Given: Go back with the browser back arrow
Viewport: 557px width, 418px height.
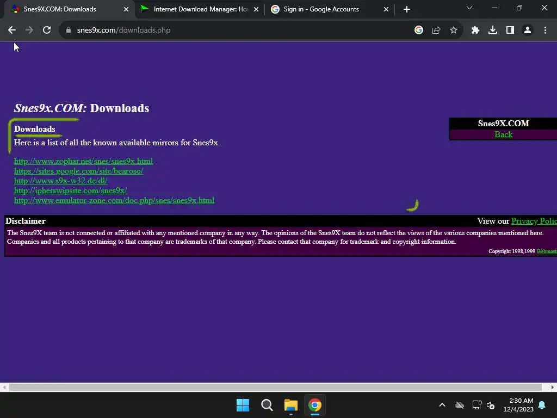Looking at the screenshot, I should pos(12,30).
